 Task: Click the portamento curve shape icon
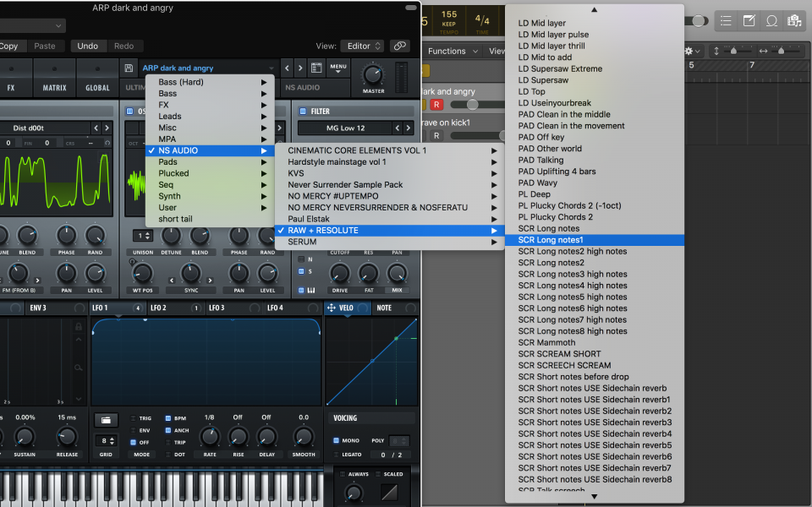389,492
